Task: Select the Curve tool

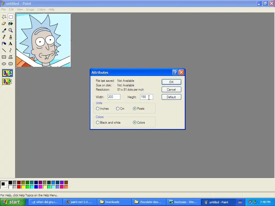Action: 11,50
